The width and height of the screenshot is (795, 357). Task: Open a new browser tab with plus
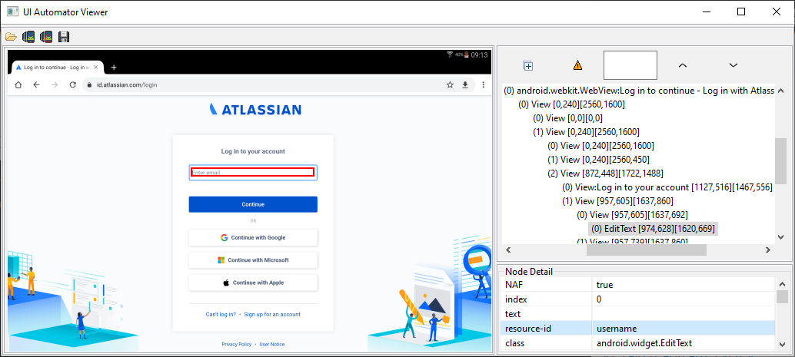[x=114, y=68]
